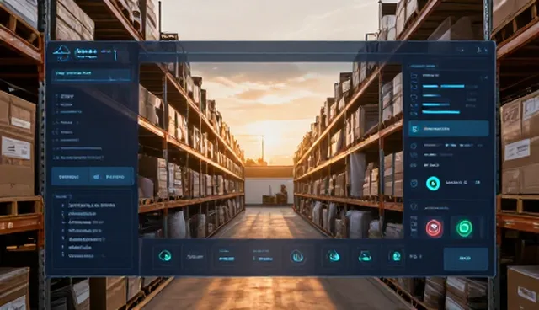The width and height of the screenshot is (539, 310).
Task: Open the central warehouse camera view
Action: 270,150
